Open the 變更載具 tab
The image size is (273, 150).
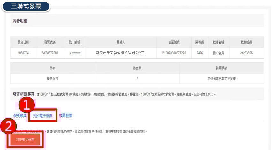tap(20, 116)
